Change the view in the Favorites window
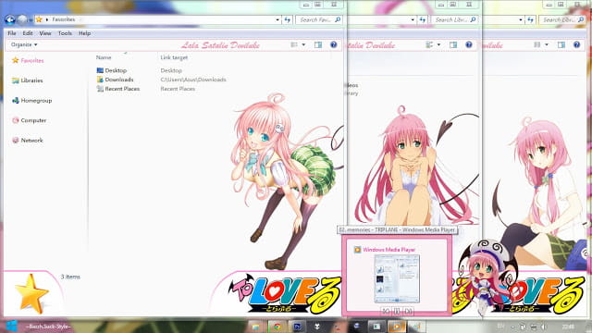 point(294,44)
